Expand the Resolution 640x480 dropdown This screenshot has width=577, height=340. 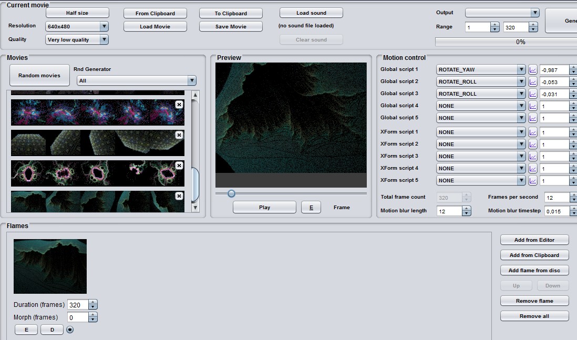pos(104,26)
